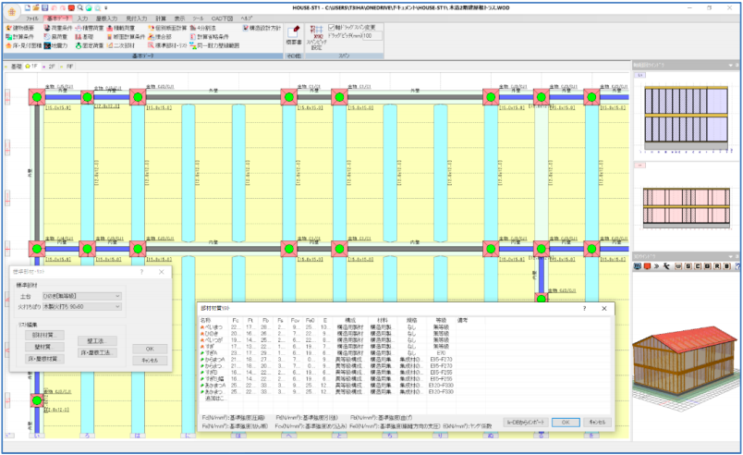This screenshot has width=743, height=455.
Task: Switch to the 入力 ribbon tab
Action: 82,18
